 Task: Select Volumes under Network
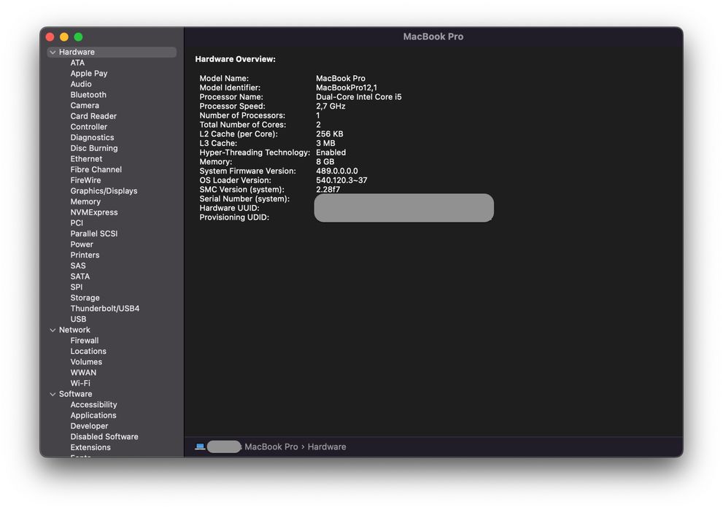[x=86, y=362]
